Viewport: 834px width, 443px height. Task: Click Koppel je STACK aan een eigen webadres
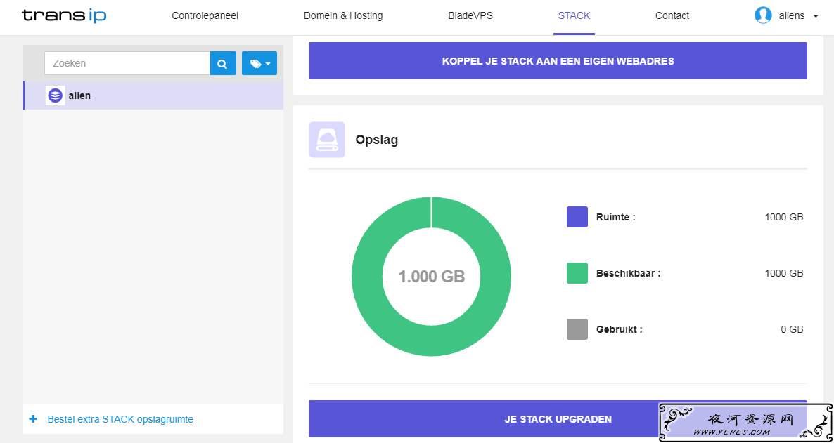(x=558, y=61)
